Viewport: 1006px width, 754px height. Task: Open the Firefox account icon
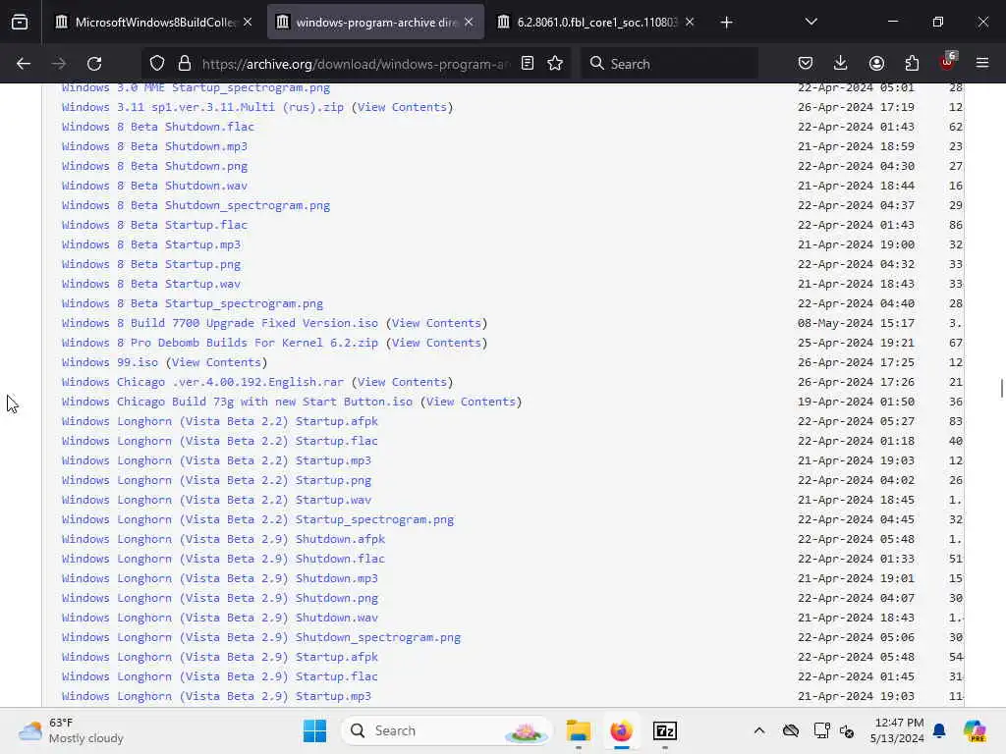click(x=876, y=64)
